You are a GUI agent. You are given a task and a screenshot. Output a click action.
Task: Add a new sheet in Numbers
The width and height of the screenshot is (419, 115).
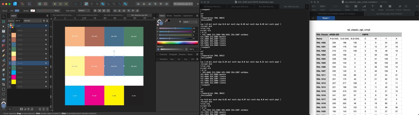pyautogui.click(x=313, y=18)
